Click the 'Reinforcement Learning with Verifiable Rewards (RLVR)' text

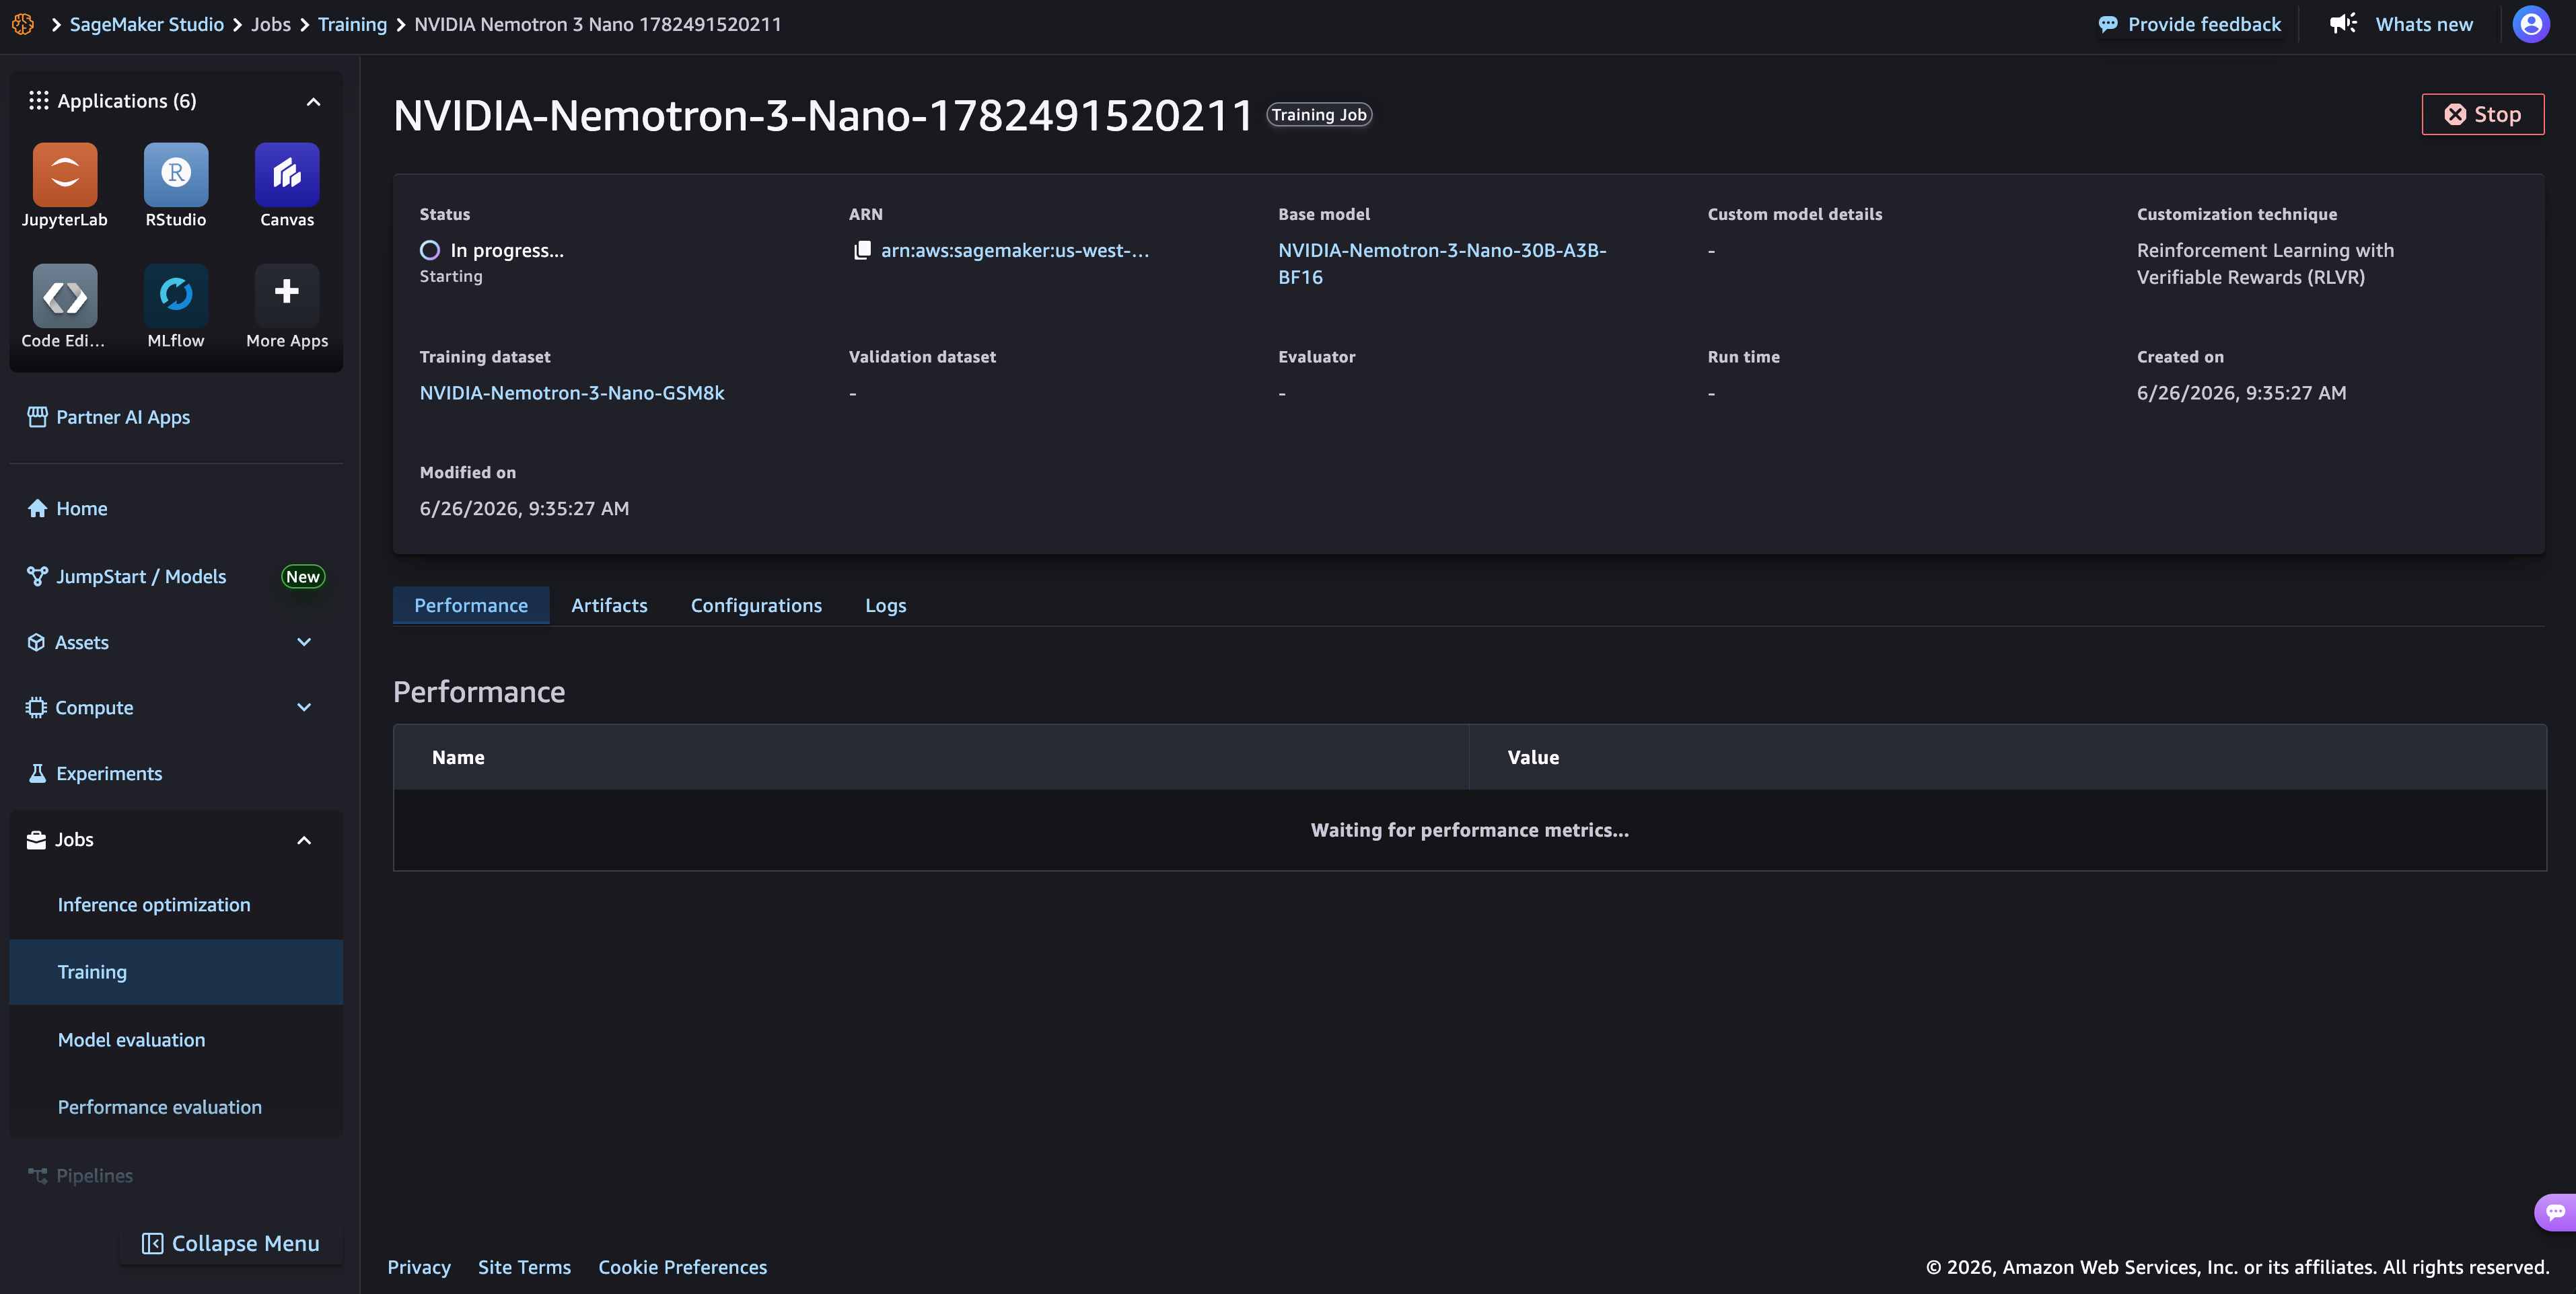point(2265,264)
